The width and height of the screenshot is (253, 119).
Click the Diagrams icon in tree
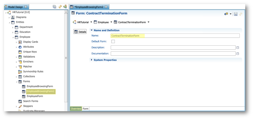pos(13,17)
